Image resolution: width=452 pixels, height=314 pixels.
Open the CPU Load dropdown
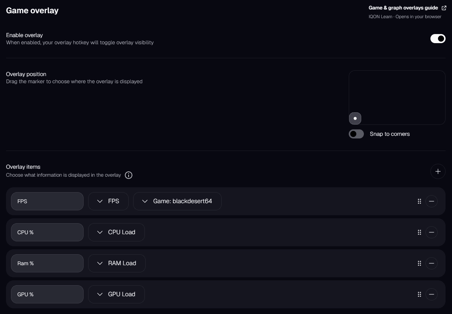coord(116,232)
